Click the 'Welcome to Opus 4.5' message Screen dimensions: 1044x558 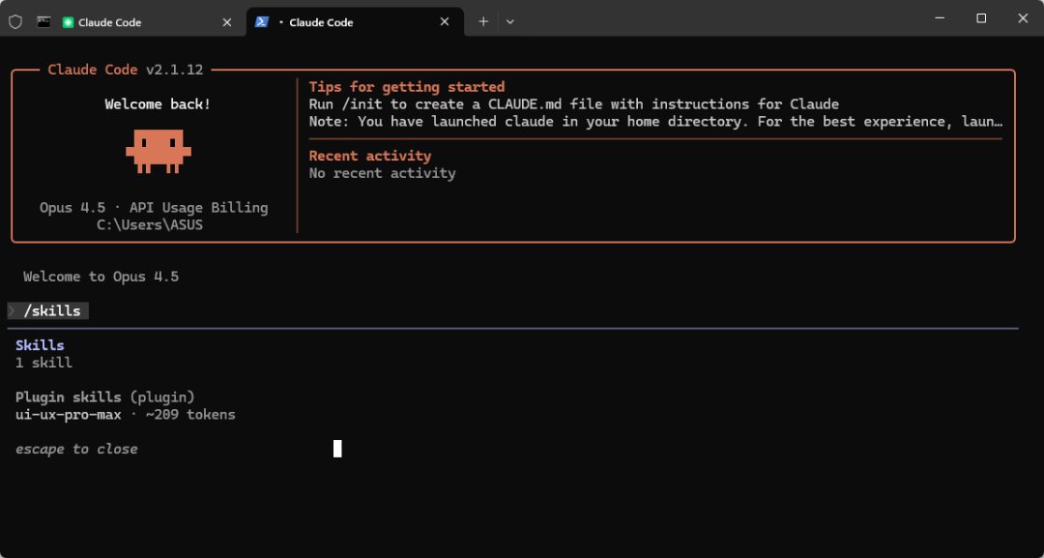pos(101,277)
